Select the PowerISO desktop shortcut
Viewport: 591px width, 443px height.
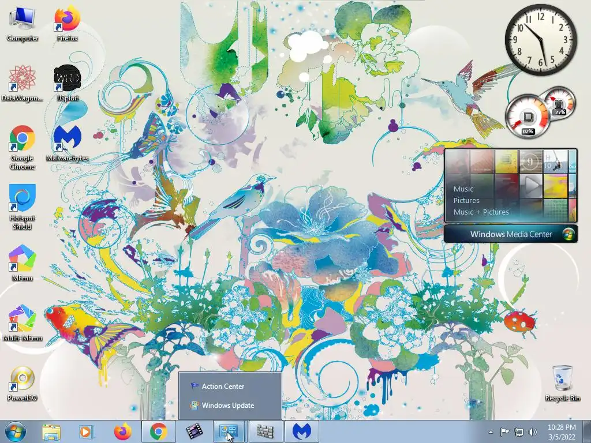22,383
